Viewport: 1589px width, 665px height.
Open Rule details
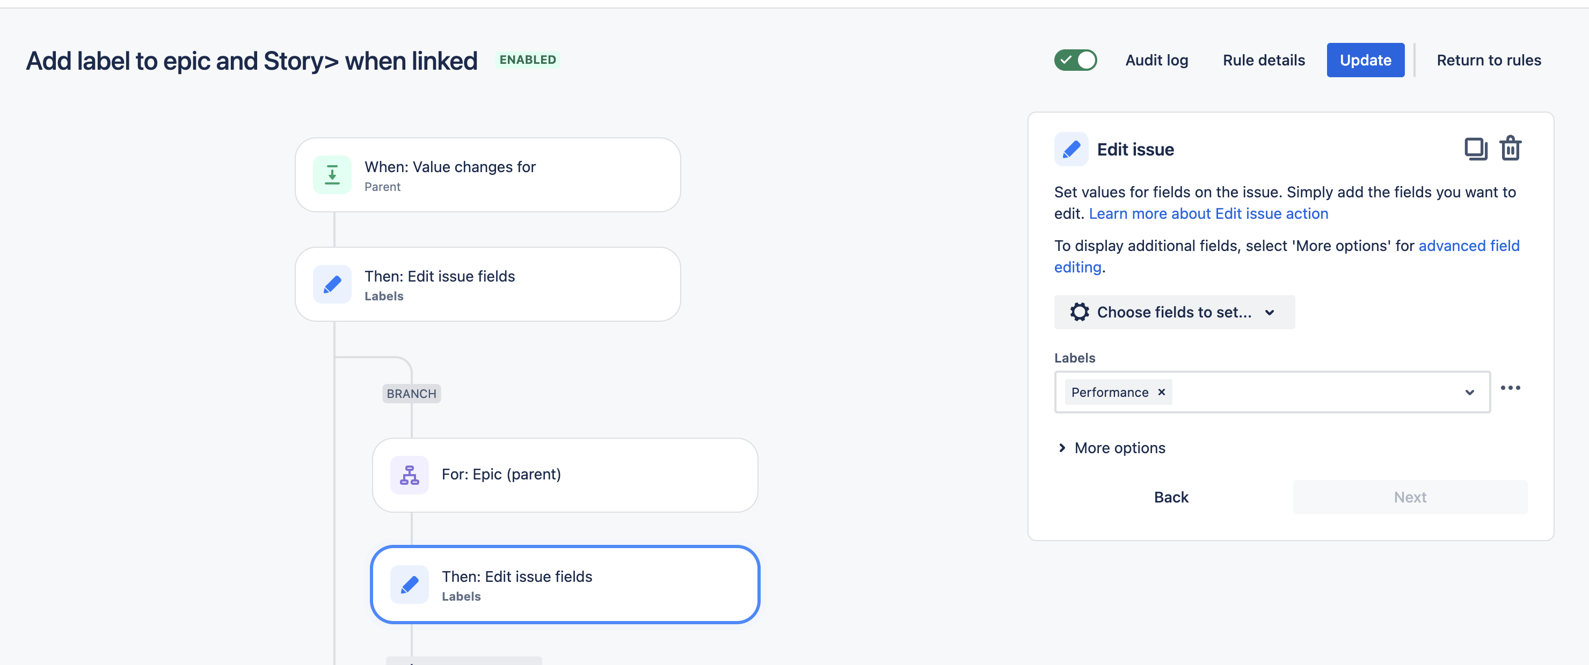pos(1263,61)
